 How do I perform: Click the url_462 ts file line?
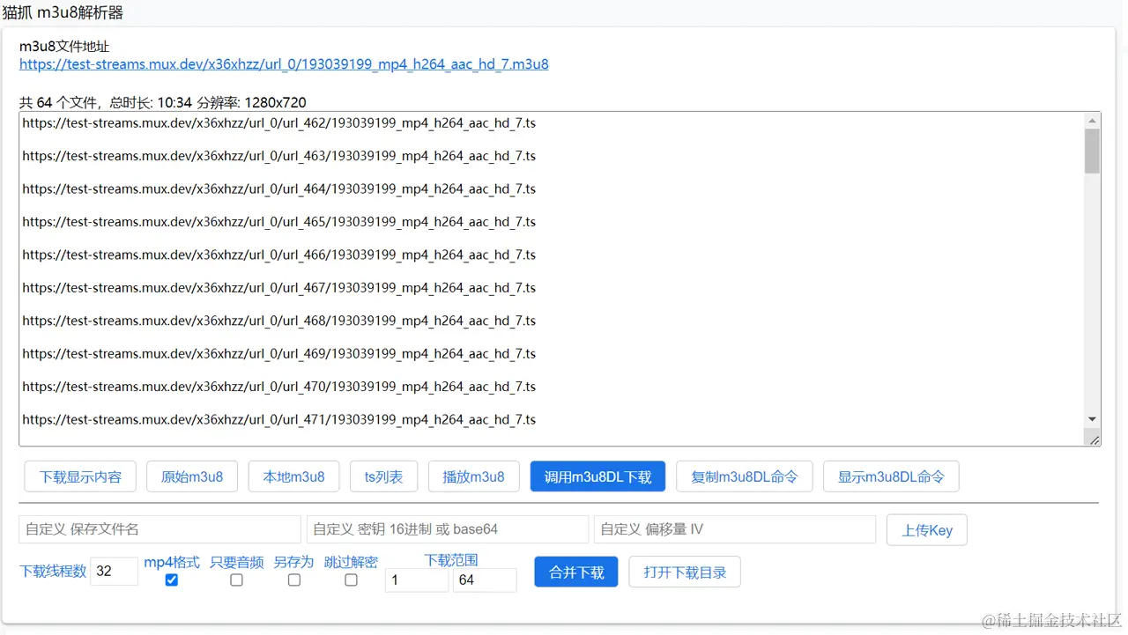coord(279,123)
